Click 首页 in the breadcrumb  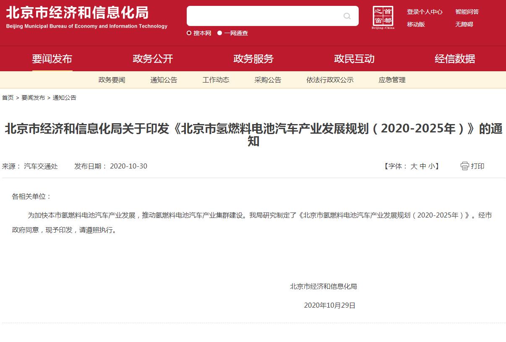click(8, 98)
